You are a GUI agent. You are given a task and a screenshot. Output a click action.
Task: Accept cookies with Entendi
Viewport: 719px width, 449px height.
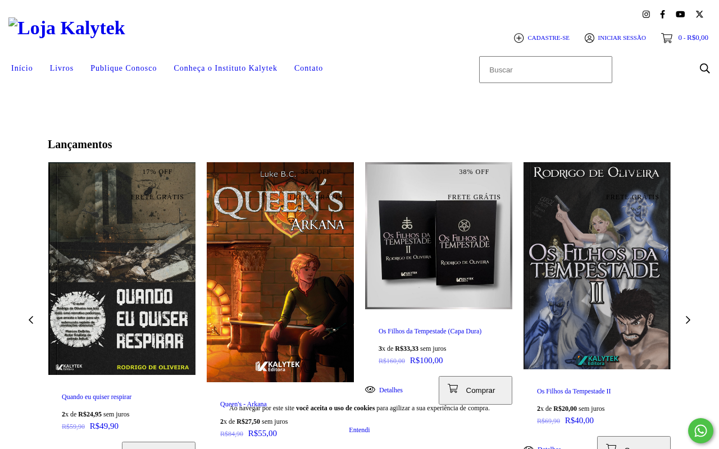(359, 430)
